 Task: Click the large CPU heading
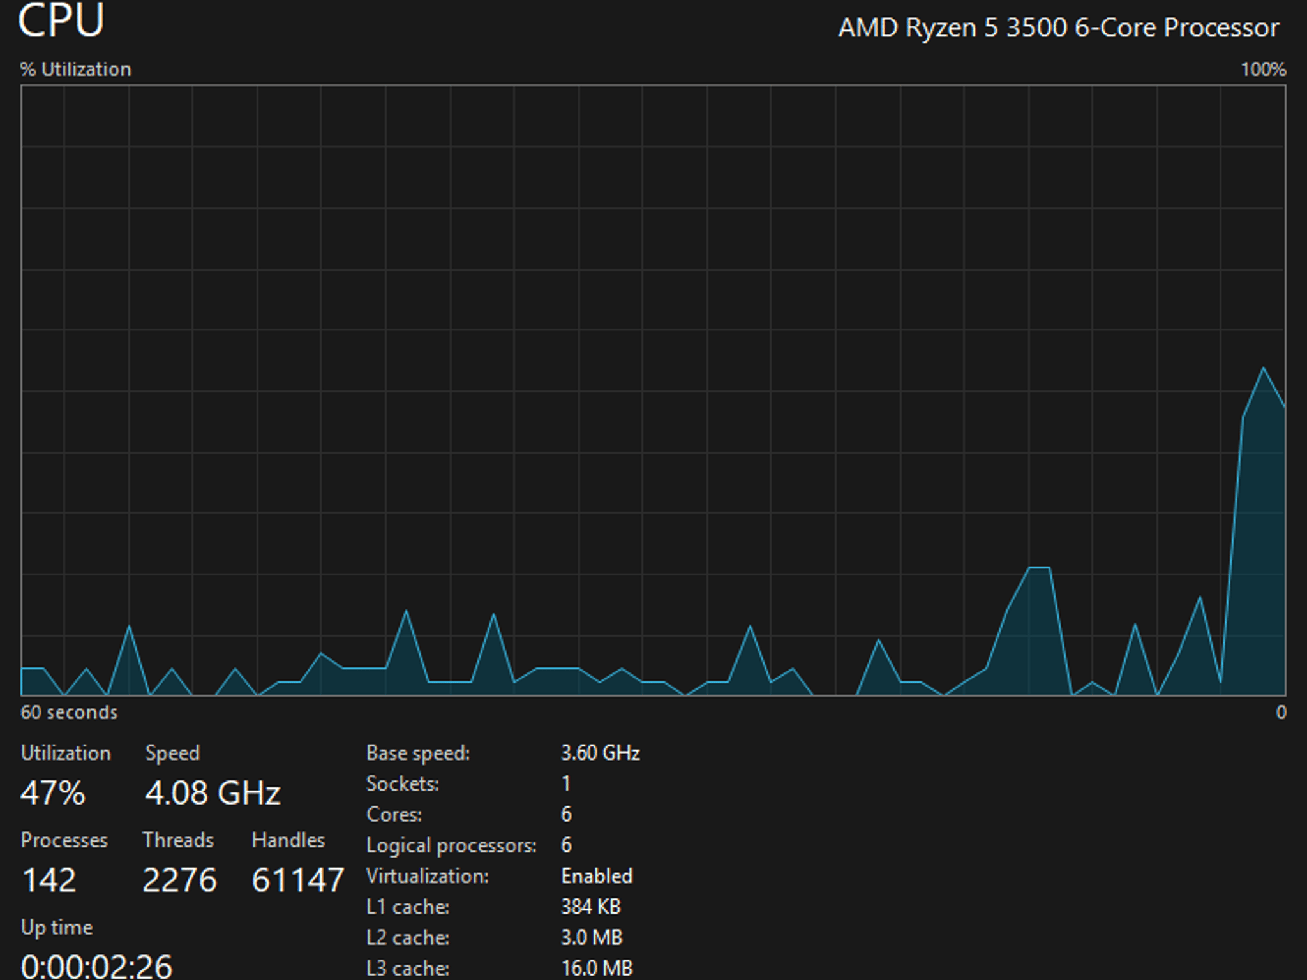[x=61, y=20]
